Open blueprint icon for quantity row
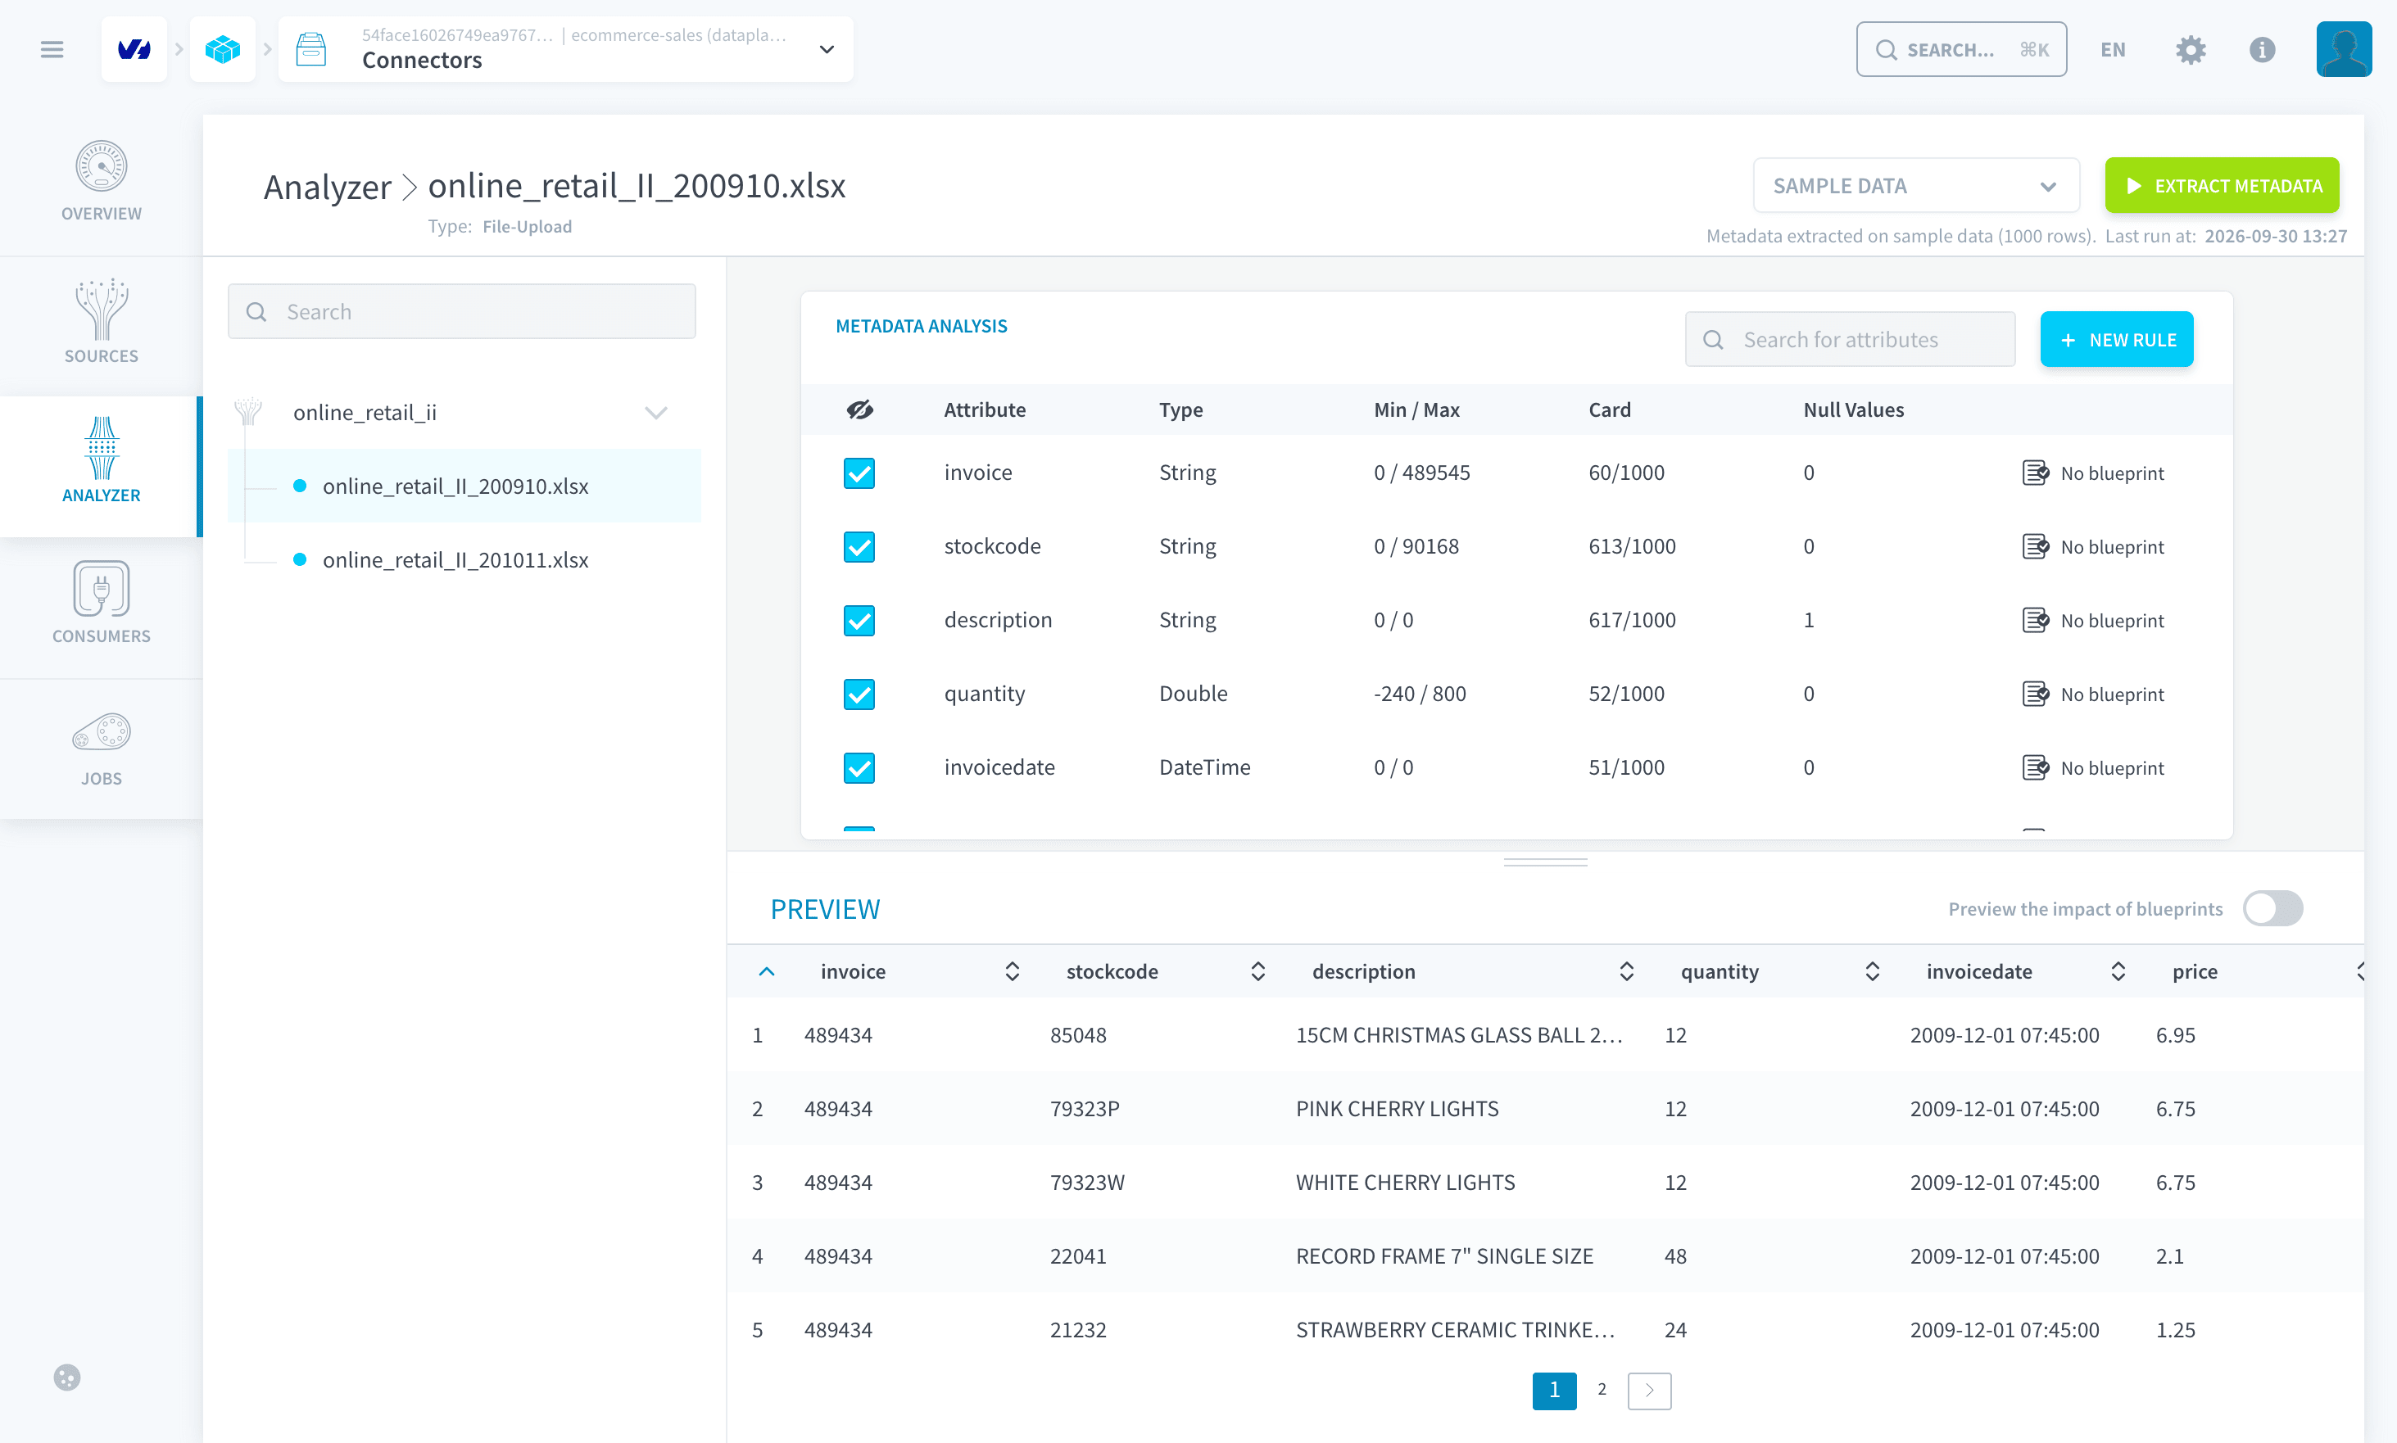Image resolution: width=2397 pixels, height=1443 pixels. tap(2035, 694)
